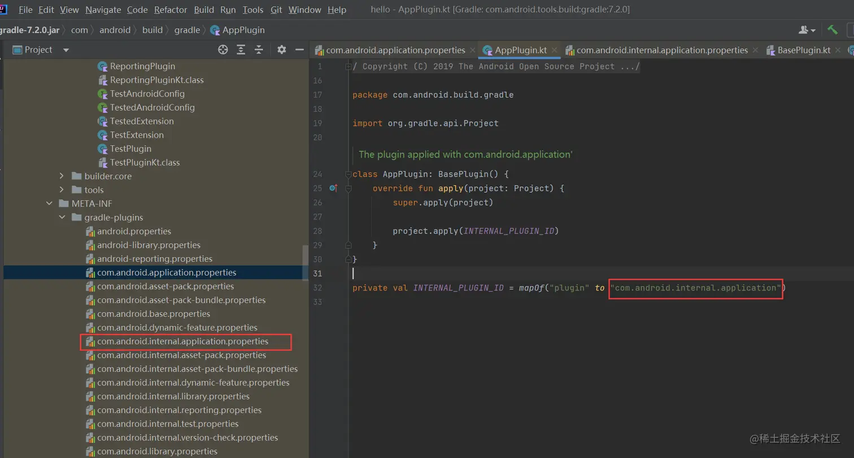Click INTERNAL_PLUGIN_ID usage on line 28

click(x=509, y=231)
